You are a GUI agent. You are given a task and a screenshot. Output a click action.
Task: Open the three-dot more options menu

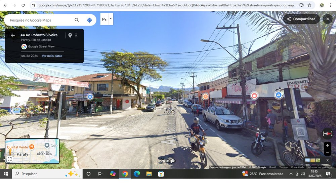[x=76, y=35]
